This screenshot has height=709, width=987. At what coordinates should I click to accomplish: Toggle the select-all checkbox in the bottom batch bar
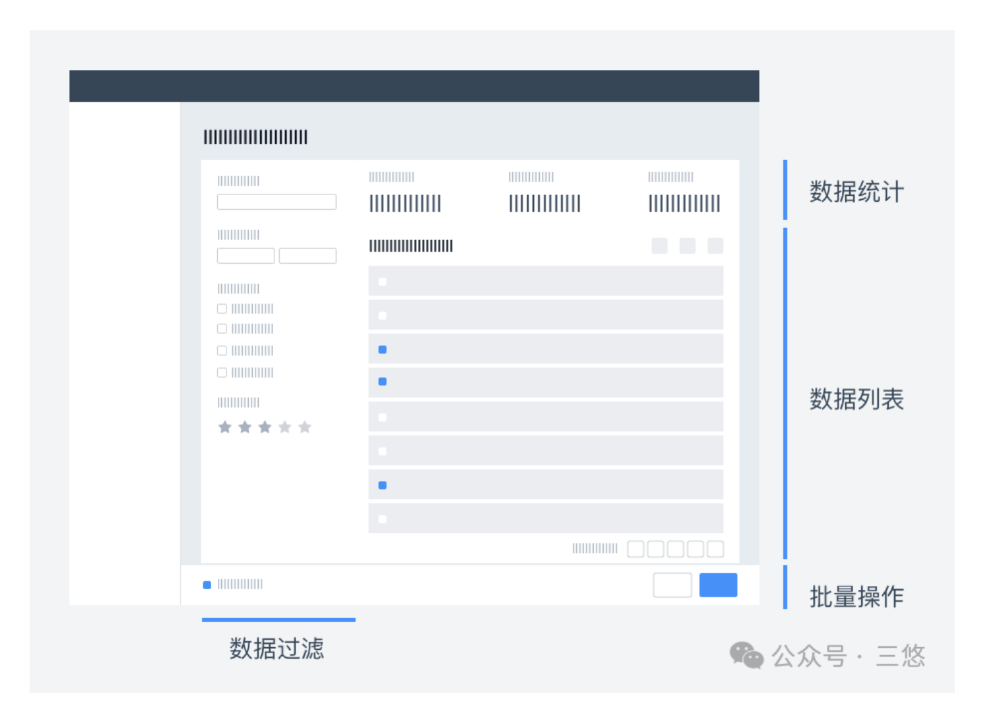(207, 585)
